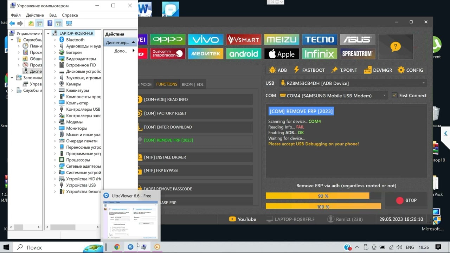This screenshot has height=253, width=450.
Task: Expand the Устройства USB category
Action: click(x=55, y=185)
